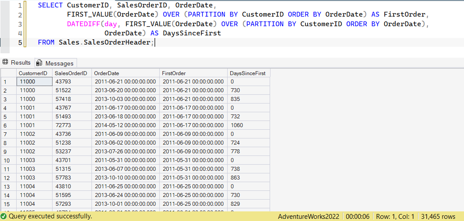Click cell with SalesOrderID 53237
The image size is (464, 221).
coord(72,152)
